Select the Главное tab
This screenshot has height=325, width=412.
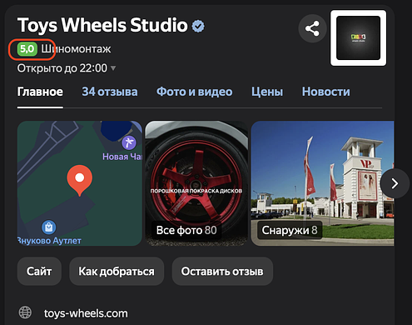[40, 92]
